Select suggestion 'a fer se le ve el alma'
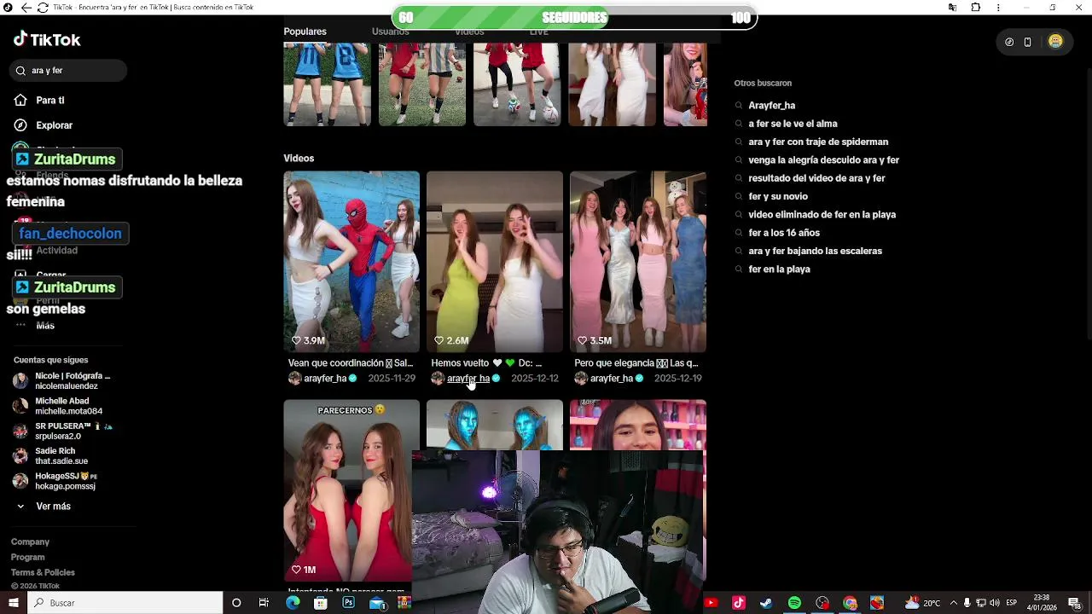 point(793,124)
